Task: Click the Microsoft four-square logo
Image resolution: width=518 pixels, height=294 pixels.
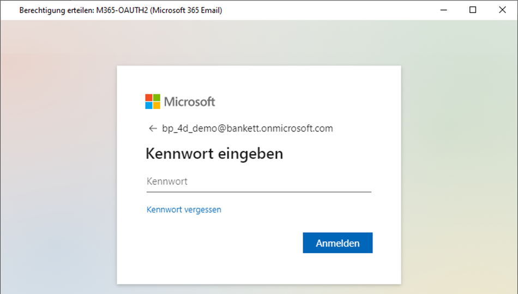Action: click(153, 101)
